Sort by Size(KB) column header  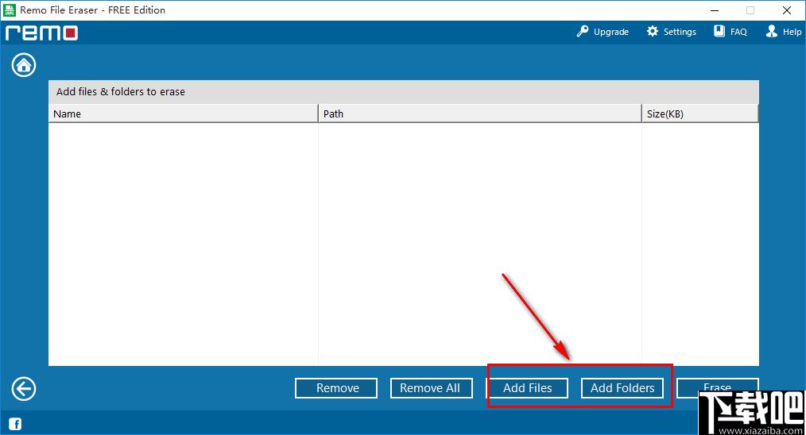700,114
